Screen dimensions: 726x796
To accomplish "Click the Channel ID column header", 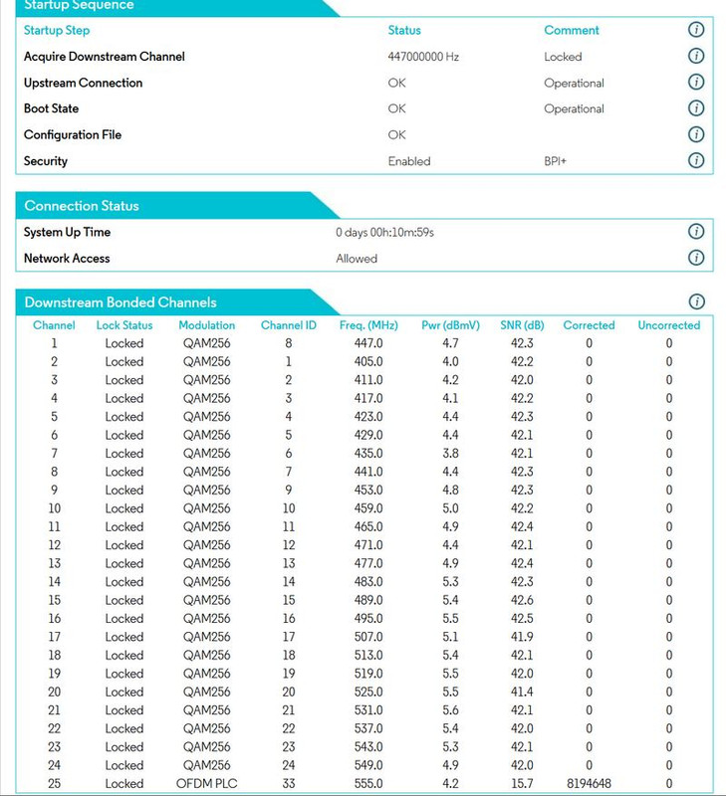I will click(289, 325).
